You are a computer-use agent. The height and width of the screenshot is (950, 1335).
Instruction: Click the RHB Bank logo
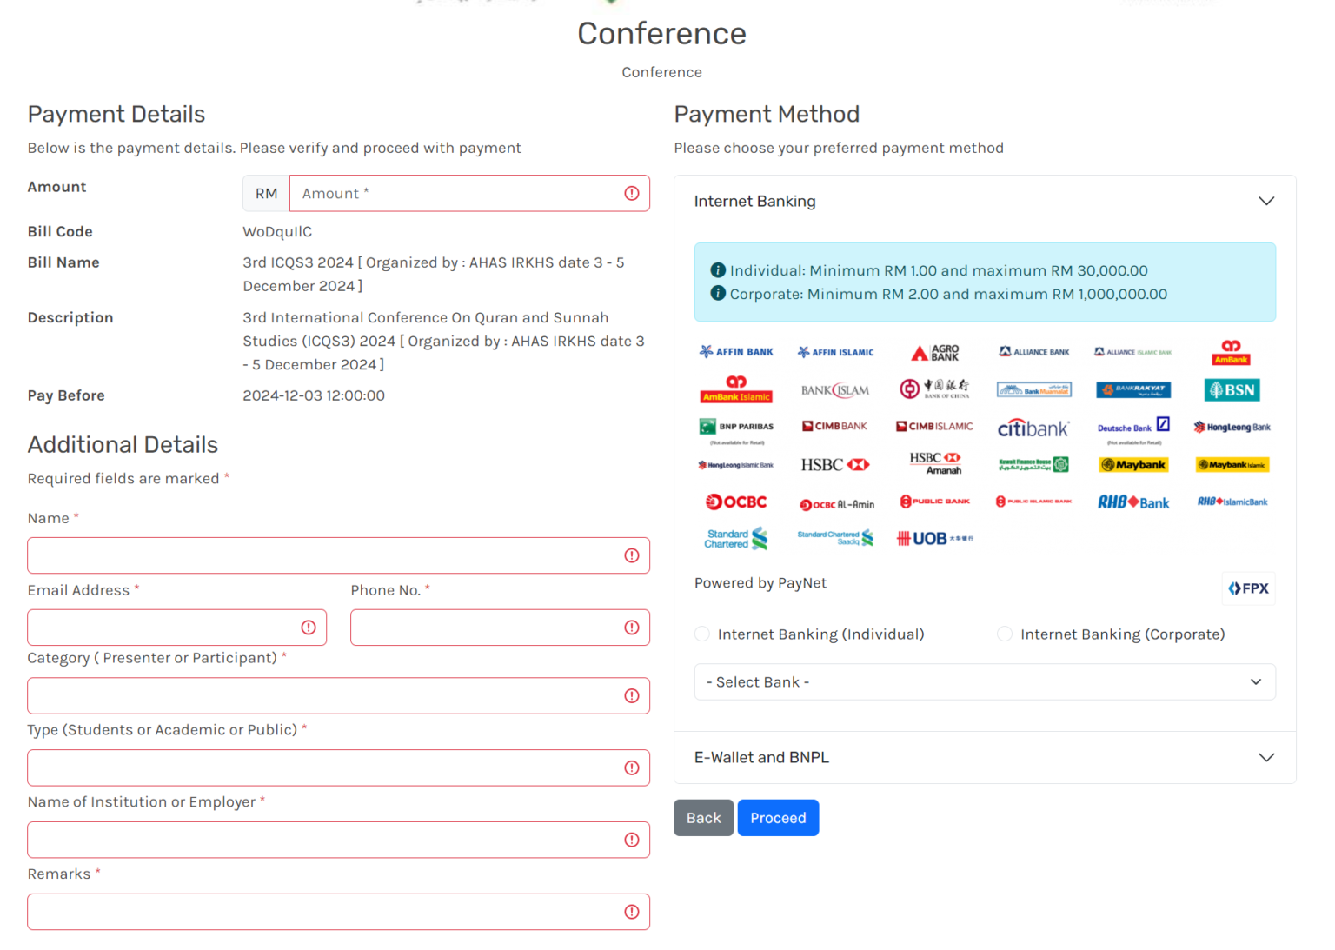[x=1132, y=502]
